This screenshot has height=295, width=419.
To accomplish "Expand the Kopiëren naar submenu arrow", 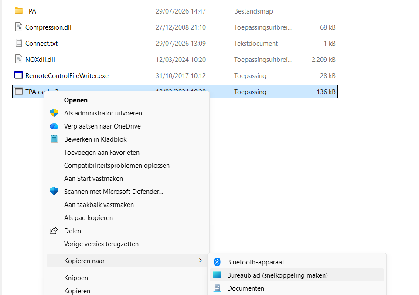I will pyautogui.click(x=201, y=261).
